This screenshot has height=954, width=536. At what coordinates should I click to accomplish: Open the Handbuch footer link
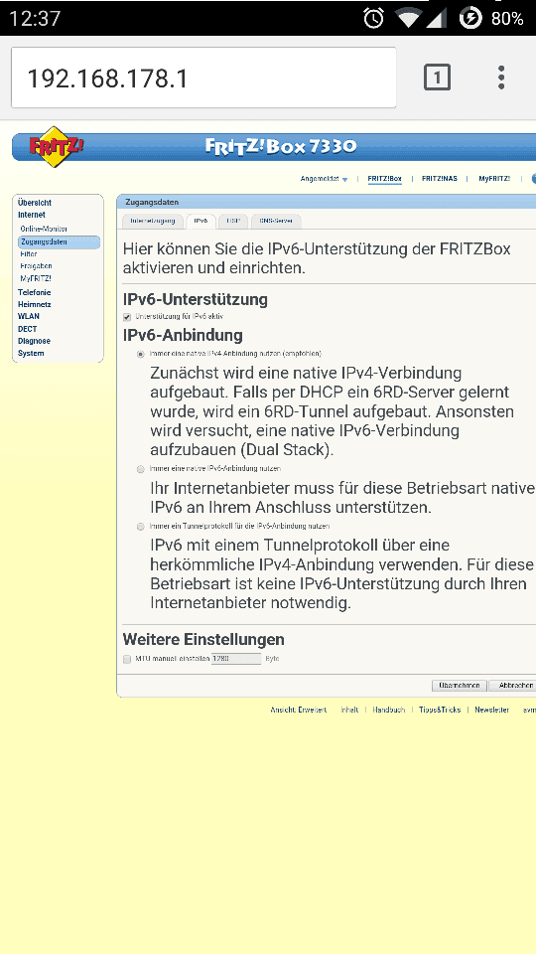point(388,710)
